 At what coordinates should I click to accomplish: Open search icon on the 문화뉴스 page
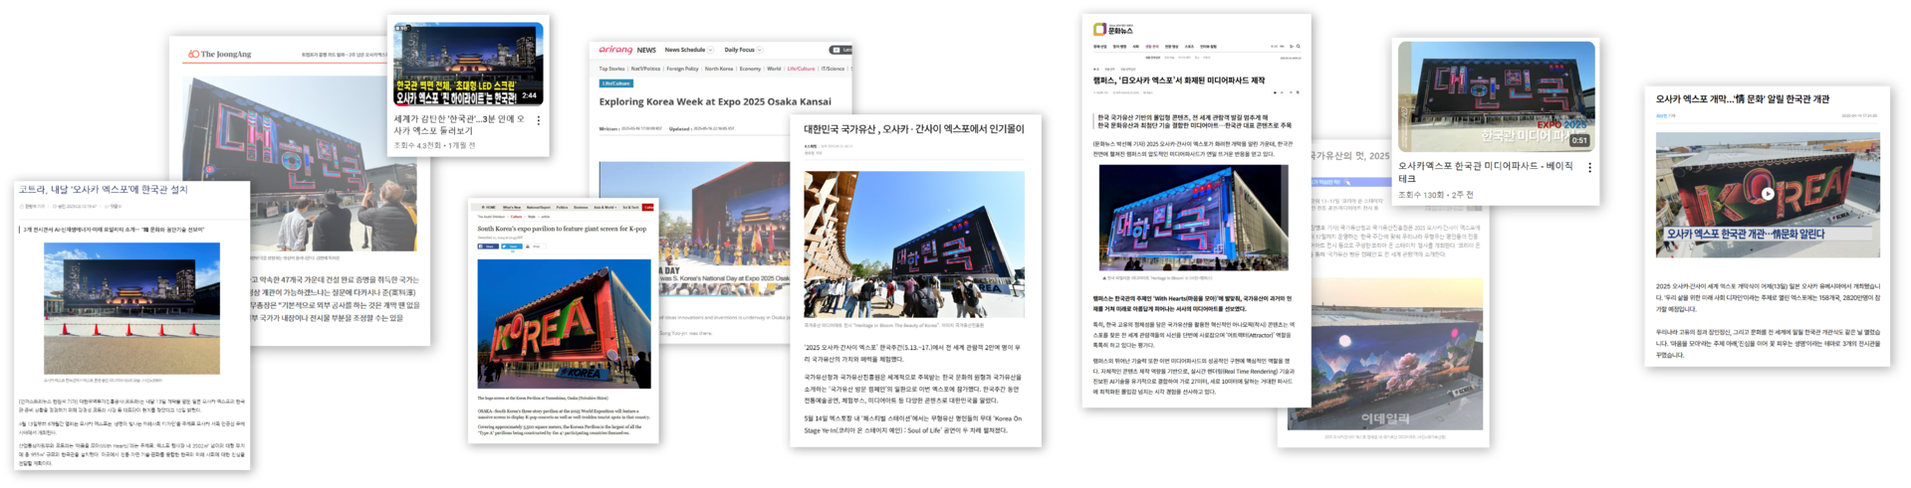(x=1298, y=46)
